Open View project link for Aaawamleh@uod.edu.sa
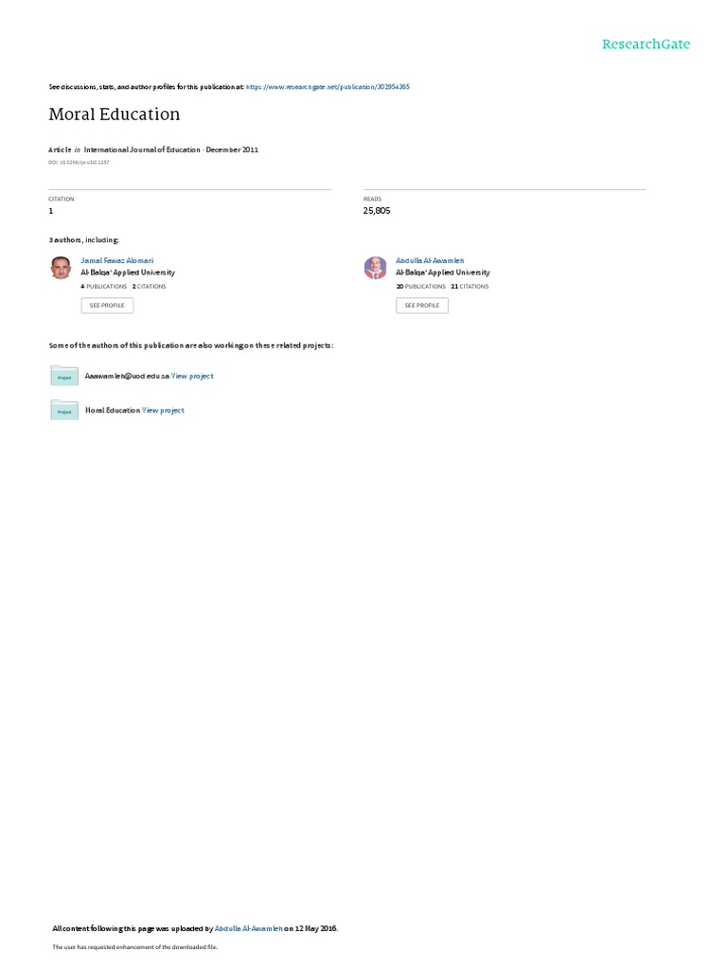Screen dimensions: 727x969 192,376
